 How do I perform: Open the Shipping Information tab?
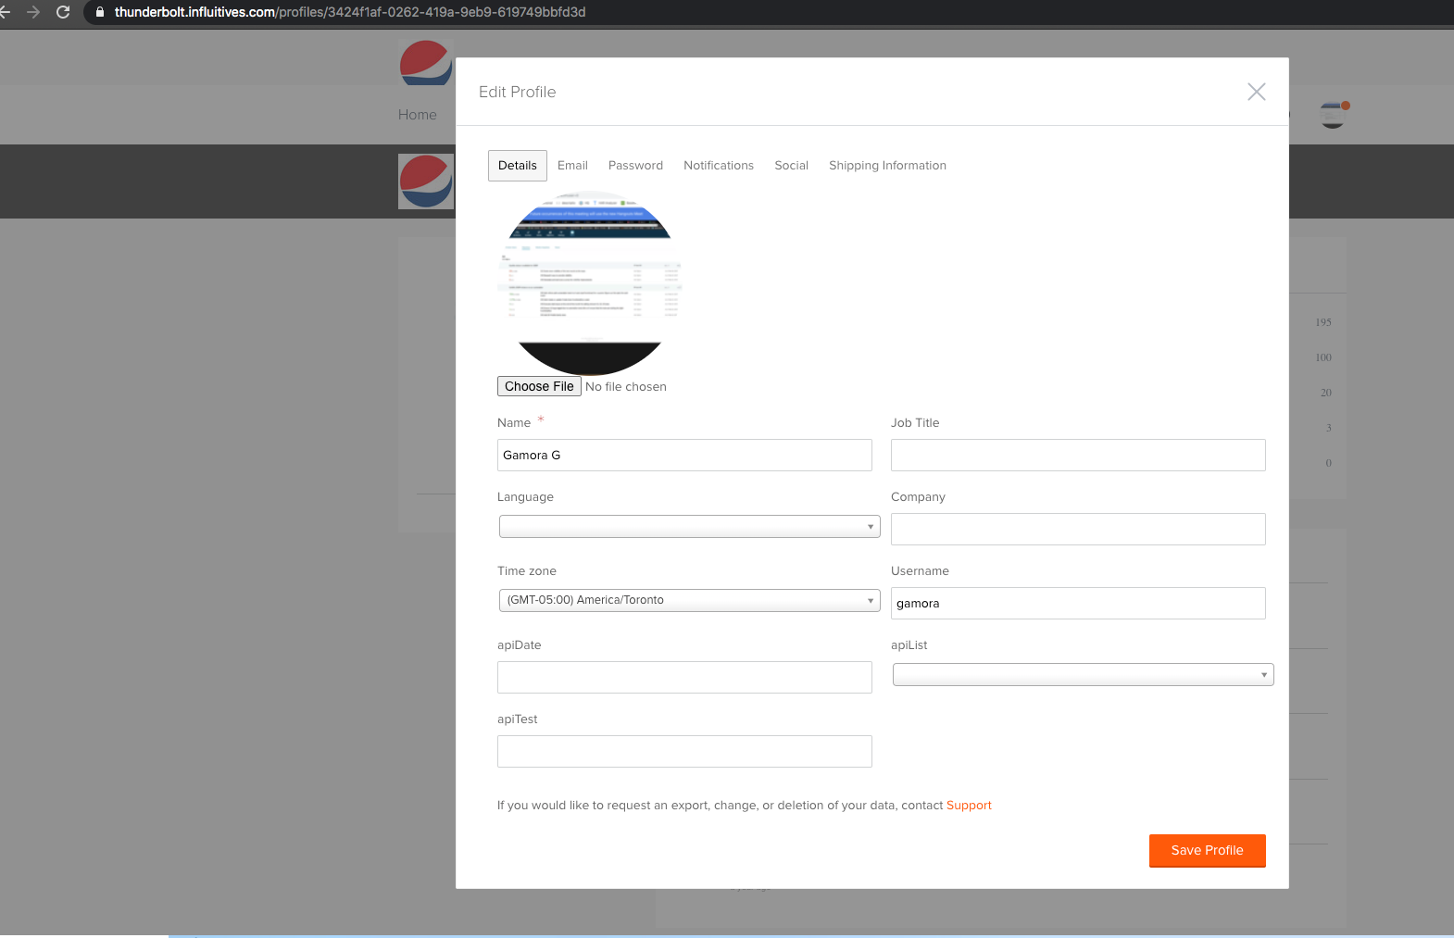coord(887,166)
